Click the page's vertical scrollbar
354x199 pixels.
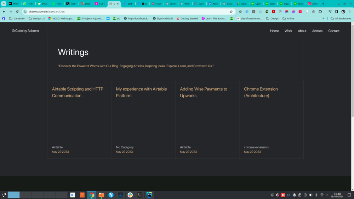click(x=352, y=71)
